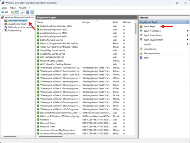190x143 pixels.
Task: Click the green check icon of AcerSense rule
Action: pos(38,120)
